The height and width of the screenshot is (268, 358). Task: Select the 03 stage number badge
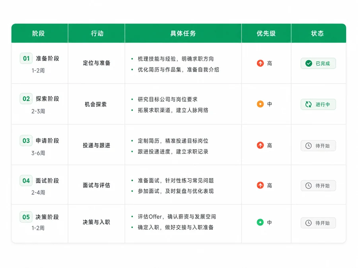(x=26, y=141)
